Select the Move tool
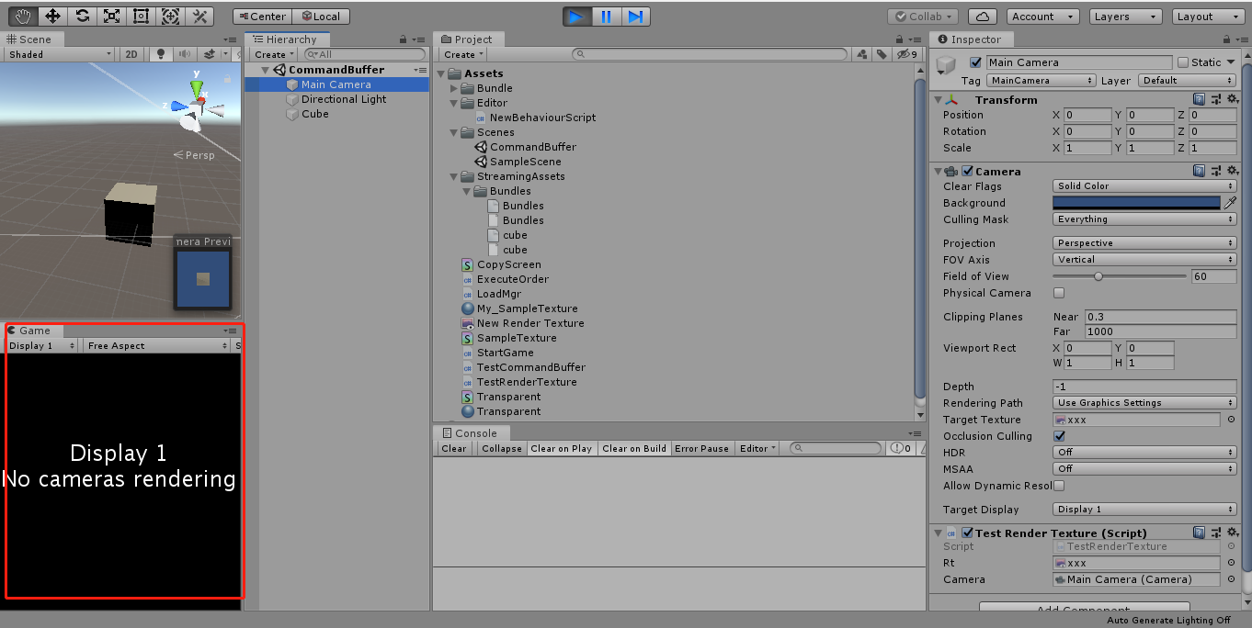The image size is (1252, 628). (x=52, y=16)
